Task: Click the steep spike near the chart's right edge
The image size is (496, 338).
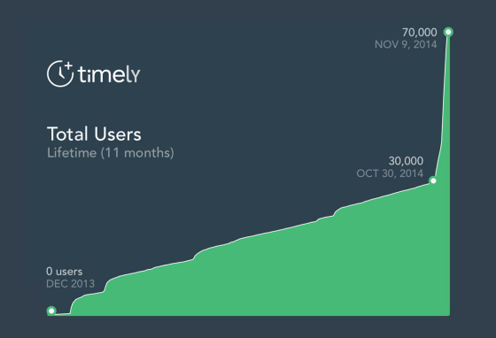Action: (445, 95)
